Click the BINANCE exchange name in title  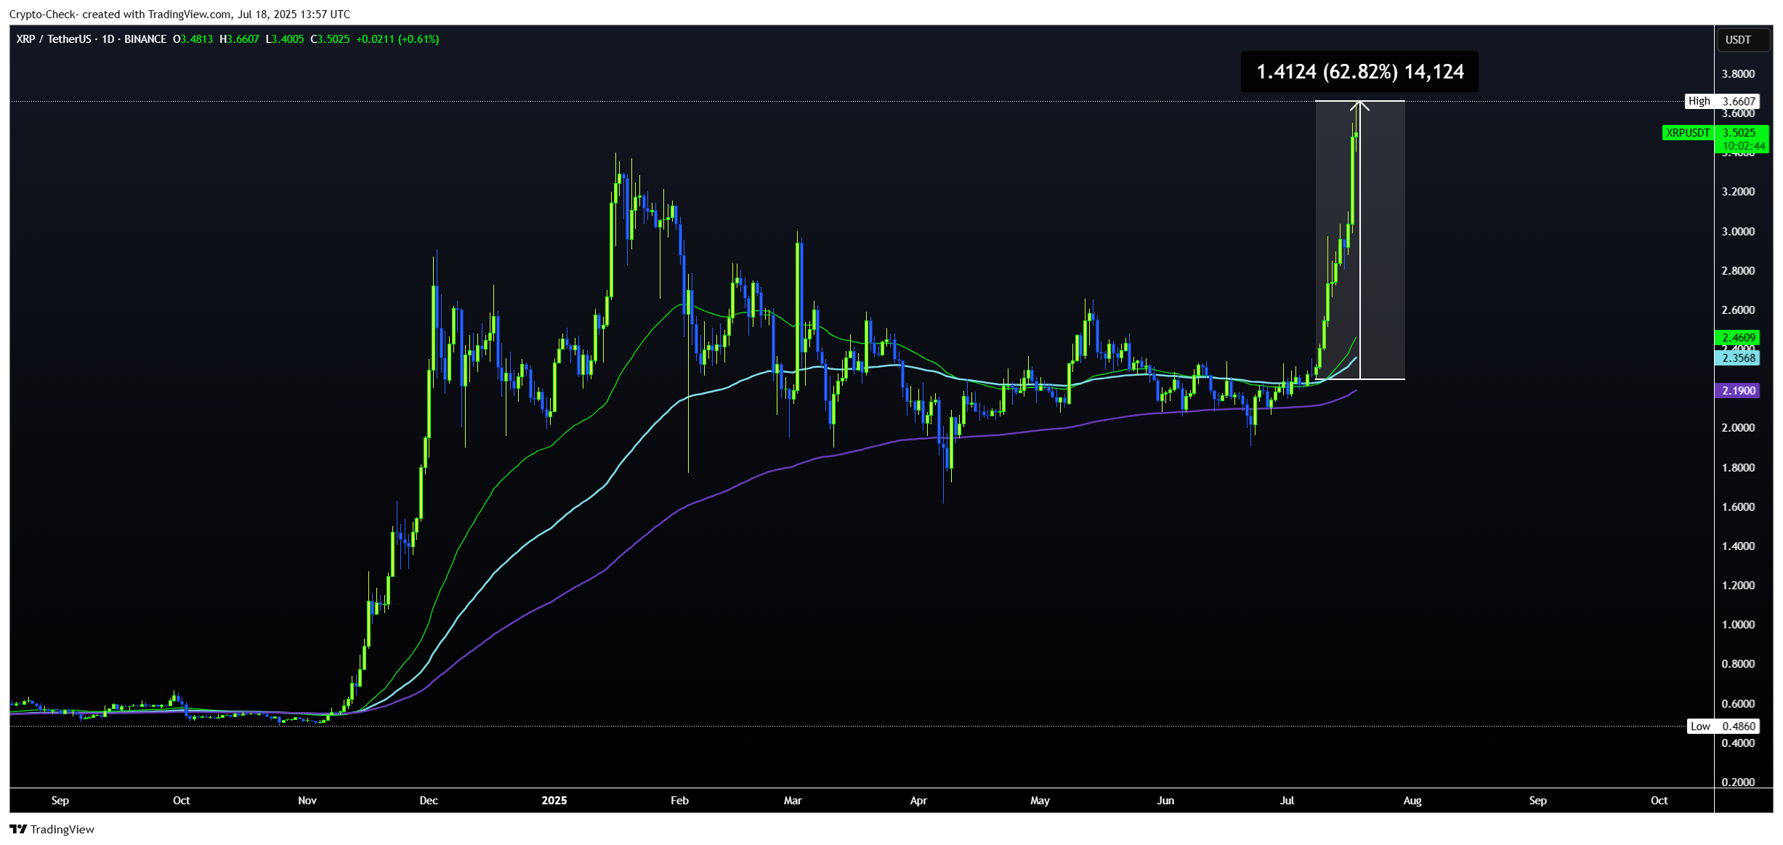point(145,39)
